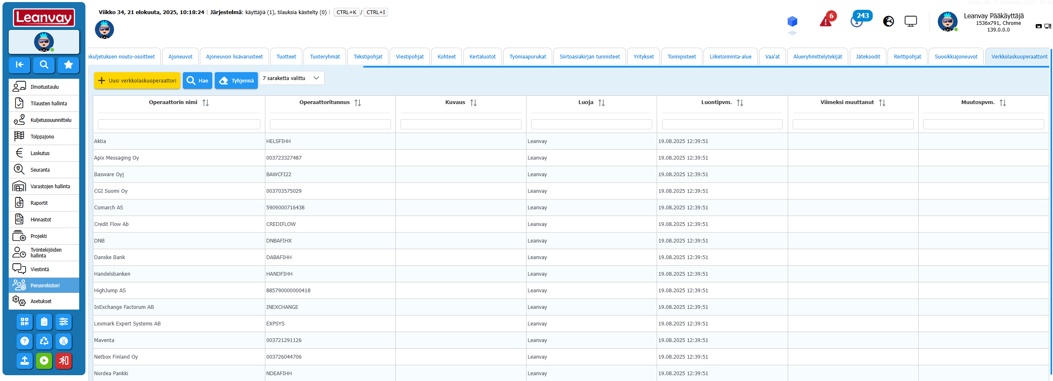Sort by Operaattorin nimi column
Viewport: 1053px width, 381px height.
[206, 103]
